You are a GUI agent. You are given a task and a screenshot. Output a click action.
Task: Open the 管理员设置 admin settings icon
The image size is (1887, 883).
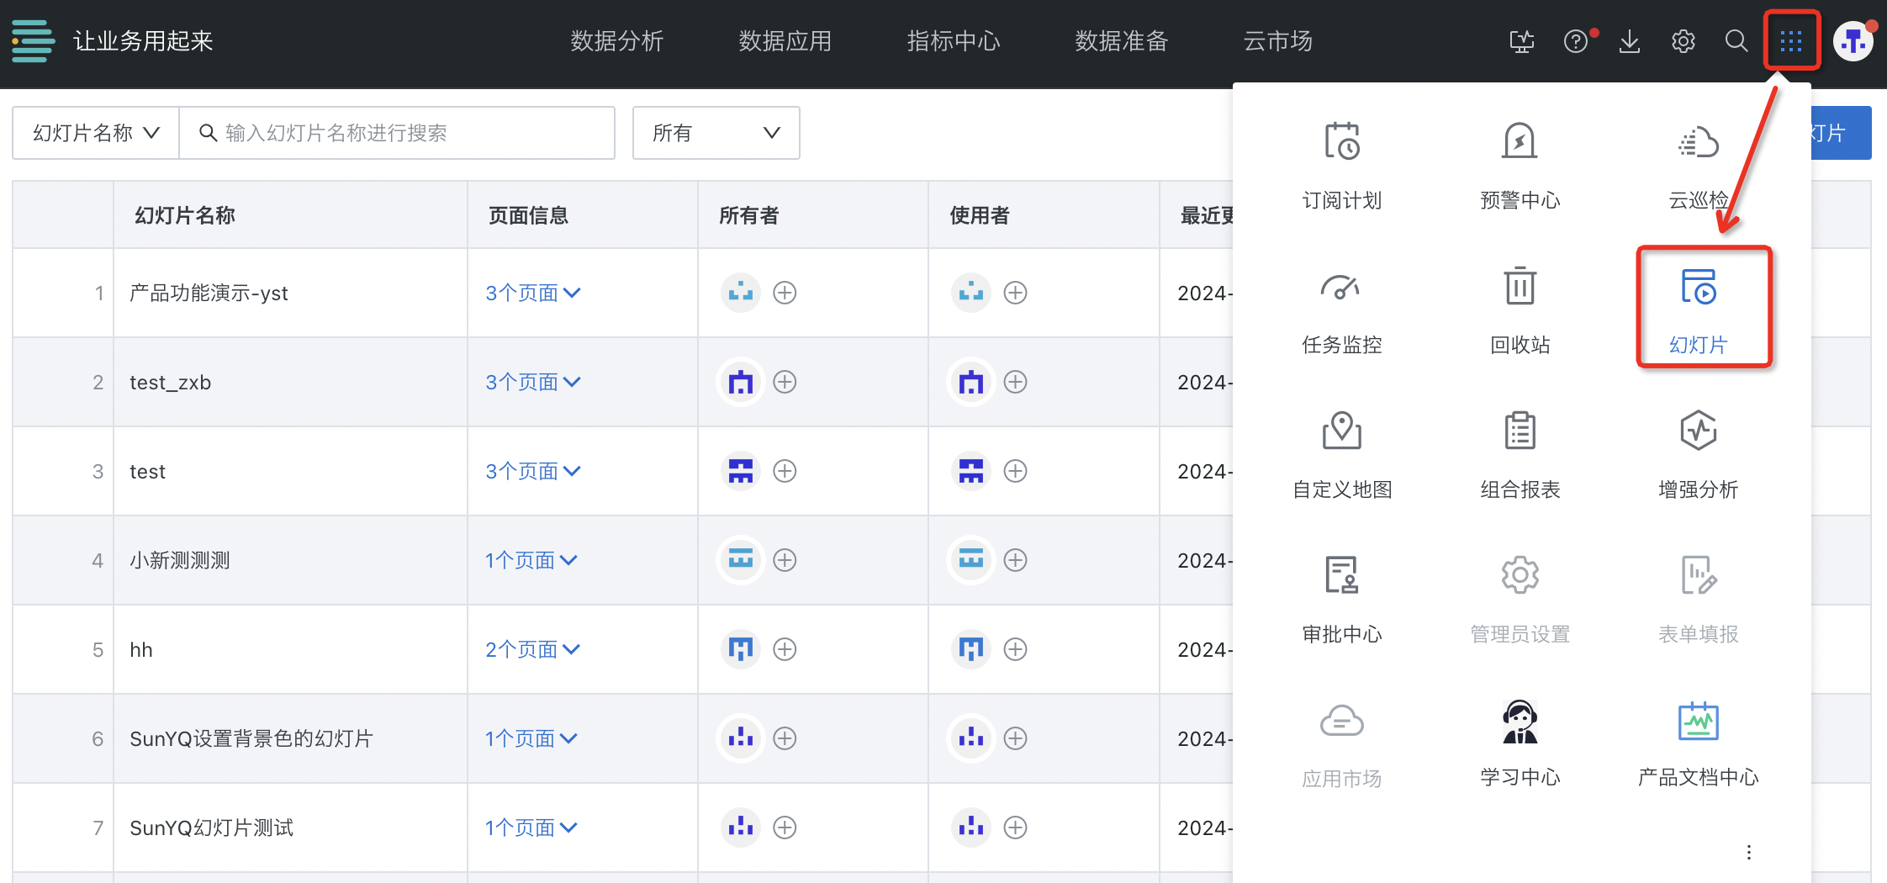click(1520, 575)
